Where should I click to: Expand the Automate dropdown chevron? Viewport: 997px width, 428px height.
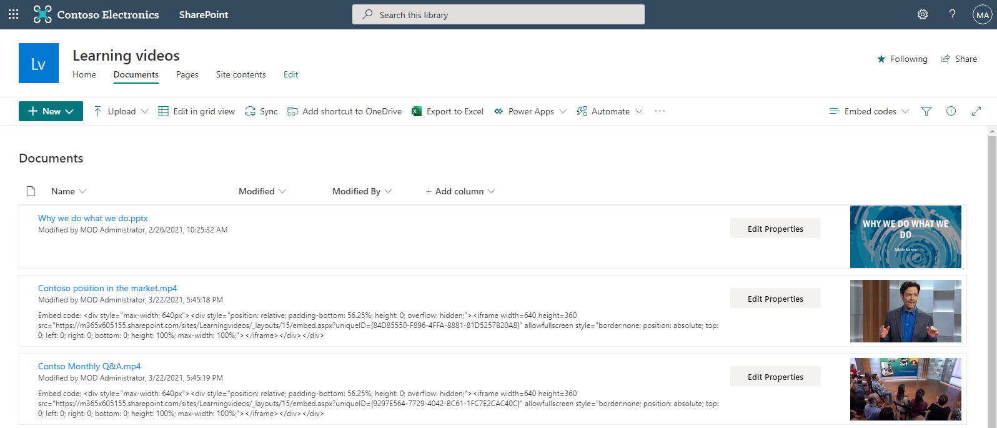click(638, 111)
